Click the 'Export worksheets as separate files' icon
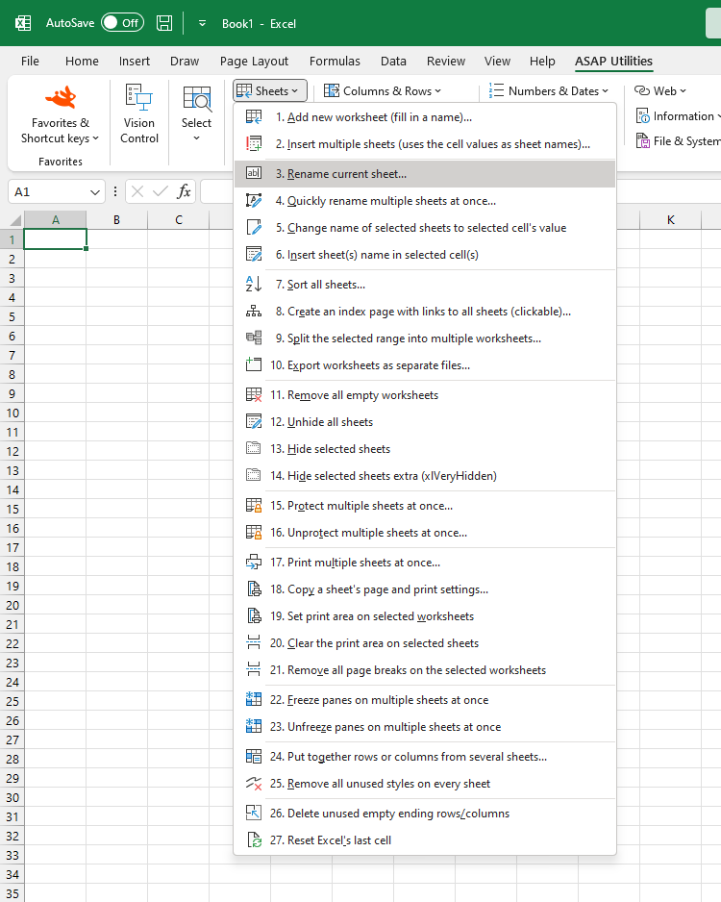721x902 pixels. [254, 364]
